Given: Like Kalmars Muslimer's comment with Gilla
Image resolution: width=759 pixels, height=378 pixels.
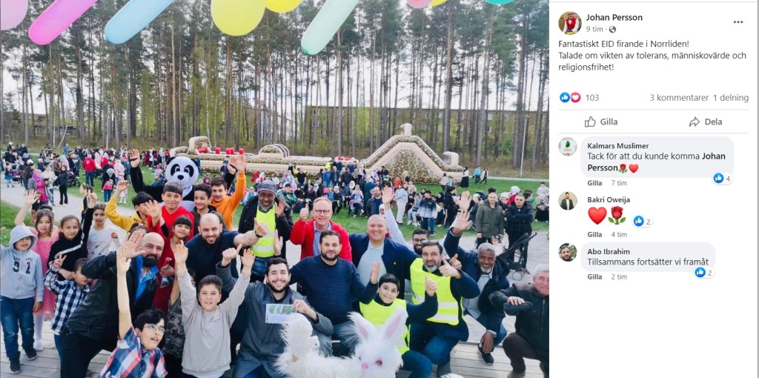Looking at the screenshot, I should [x=594, y=183].
